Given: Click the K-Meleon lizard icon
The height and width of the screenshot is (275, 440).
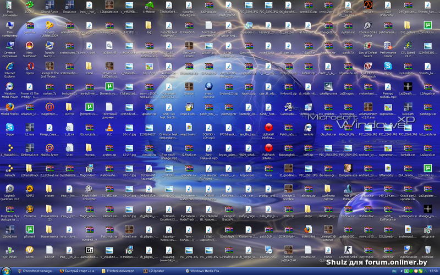Looking at the screenshot, I should 149,5.
